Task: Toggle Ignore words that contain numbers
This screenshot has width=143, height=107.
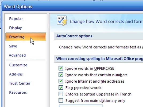Action: [61, 75]
